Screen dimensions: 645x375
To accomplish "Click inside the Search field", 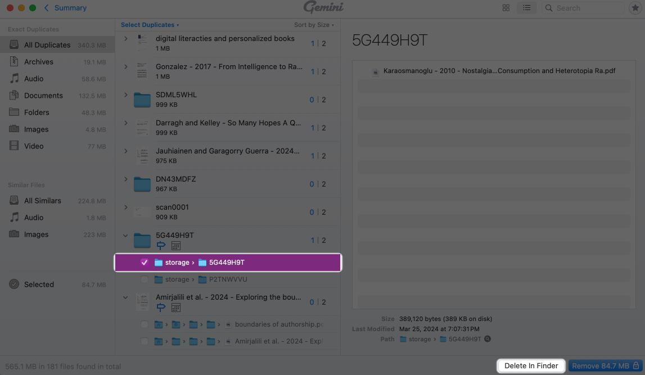I will pos(582,8).
